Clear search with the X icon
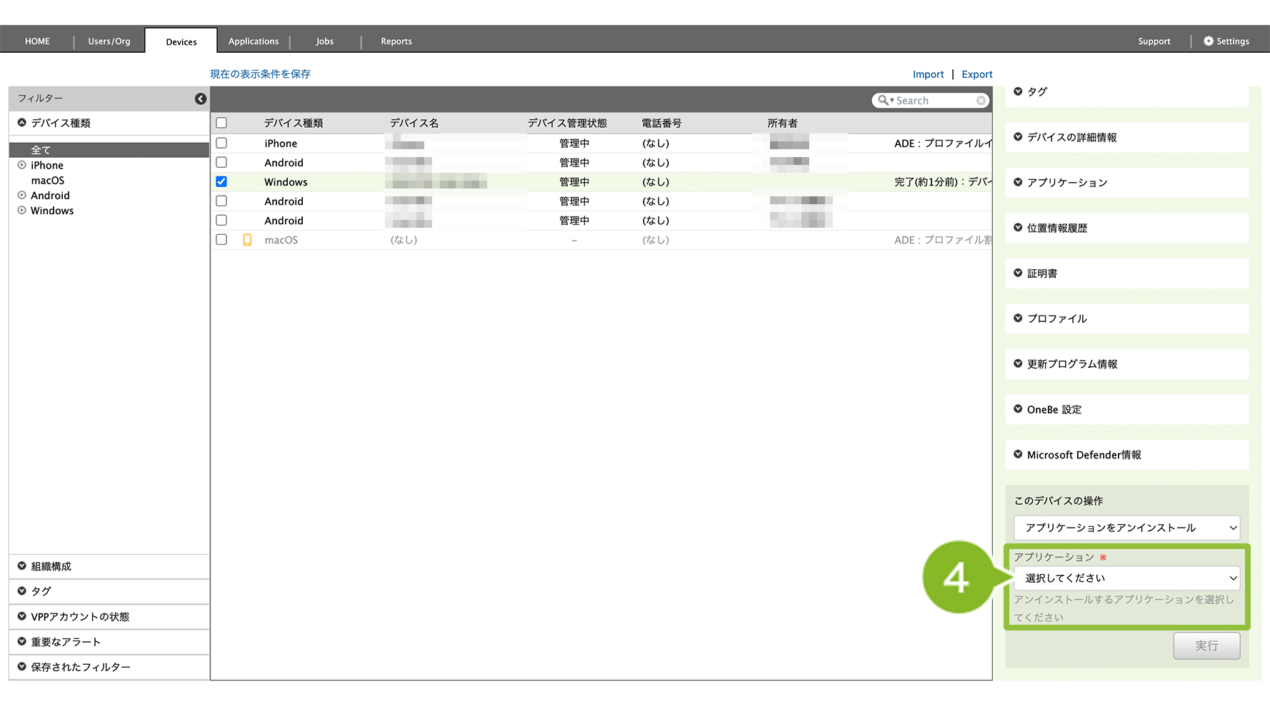 (x=981, y=101)
